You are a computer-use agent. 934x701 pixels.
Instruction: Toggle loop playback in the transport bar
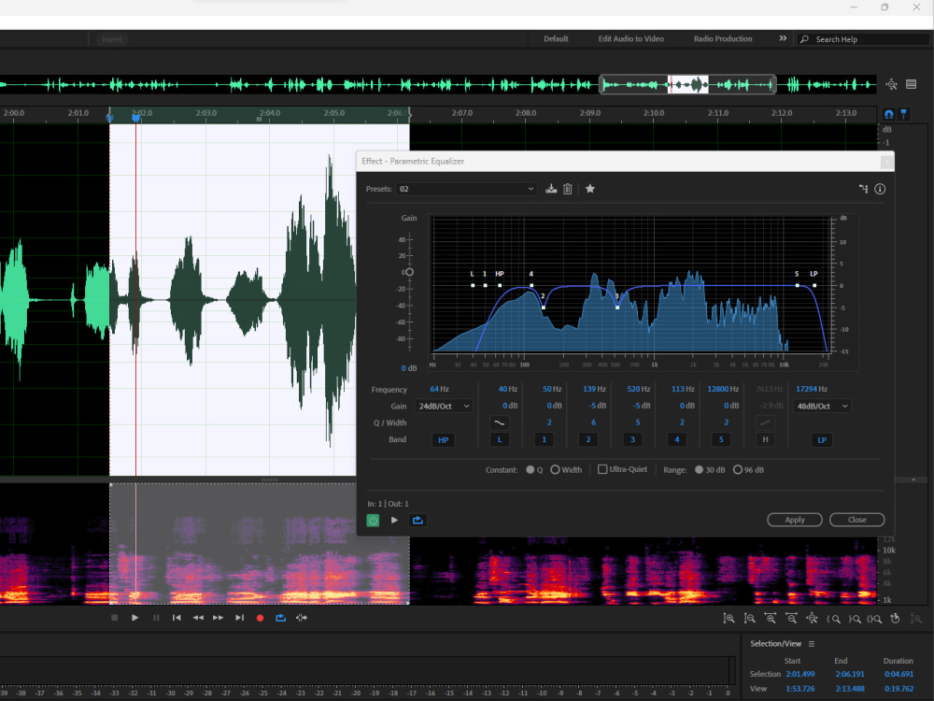pyautogui.click(x=280, y=618)
